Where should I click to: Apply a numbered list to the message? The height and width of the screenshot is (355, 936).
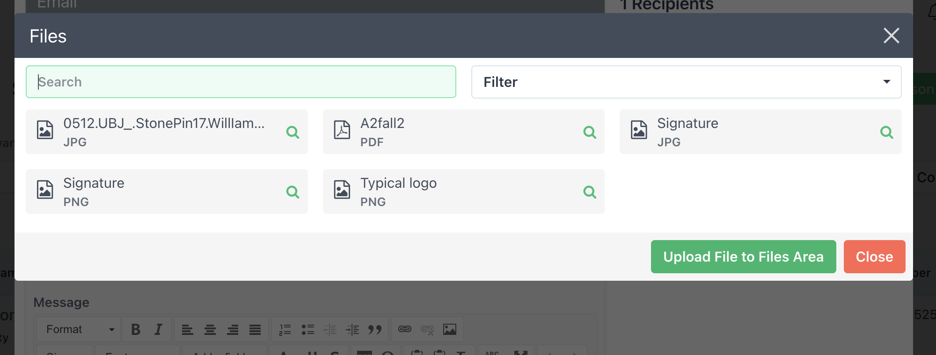(x=285, y=329)
